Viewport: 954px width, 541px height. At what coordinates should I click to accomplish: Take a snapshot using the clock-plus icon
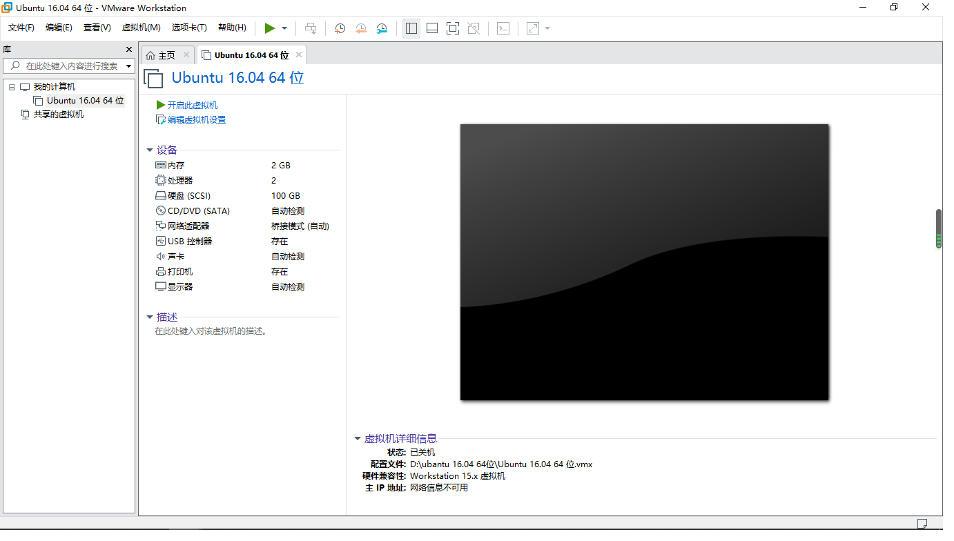(340, 28)
